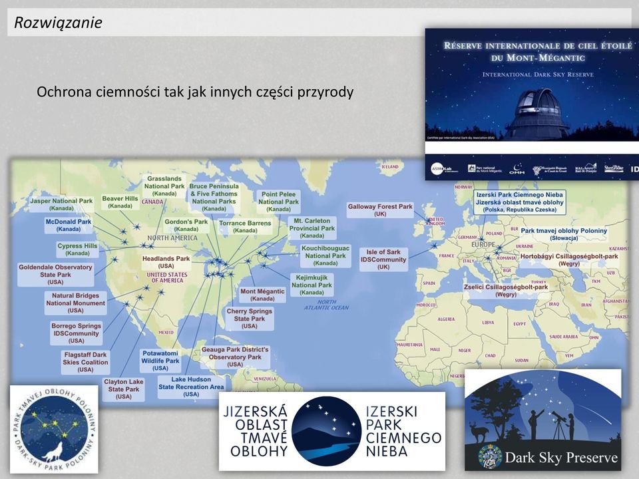Click the Hortobágyi Csillagoségbolt-park label
639x479 pixels.
[x=569, y=260]
